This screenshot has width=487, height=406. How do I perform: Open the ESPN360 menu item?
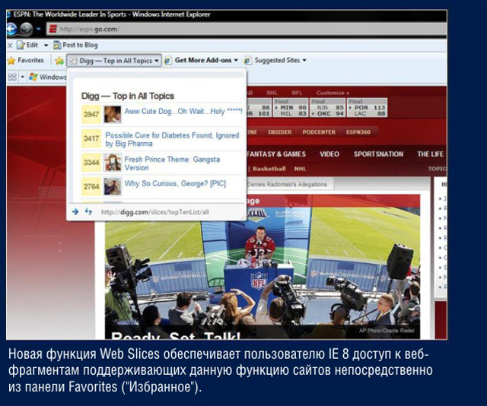(x=358, y=132)
